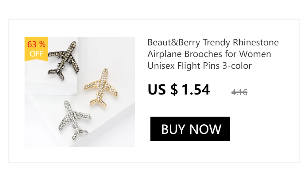Click the word OFF on yellow badge

(x=37, y=54)
